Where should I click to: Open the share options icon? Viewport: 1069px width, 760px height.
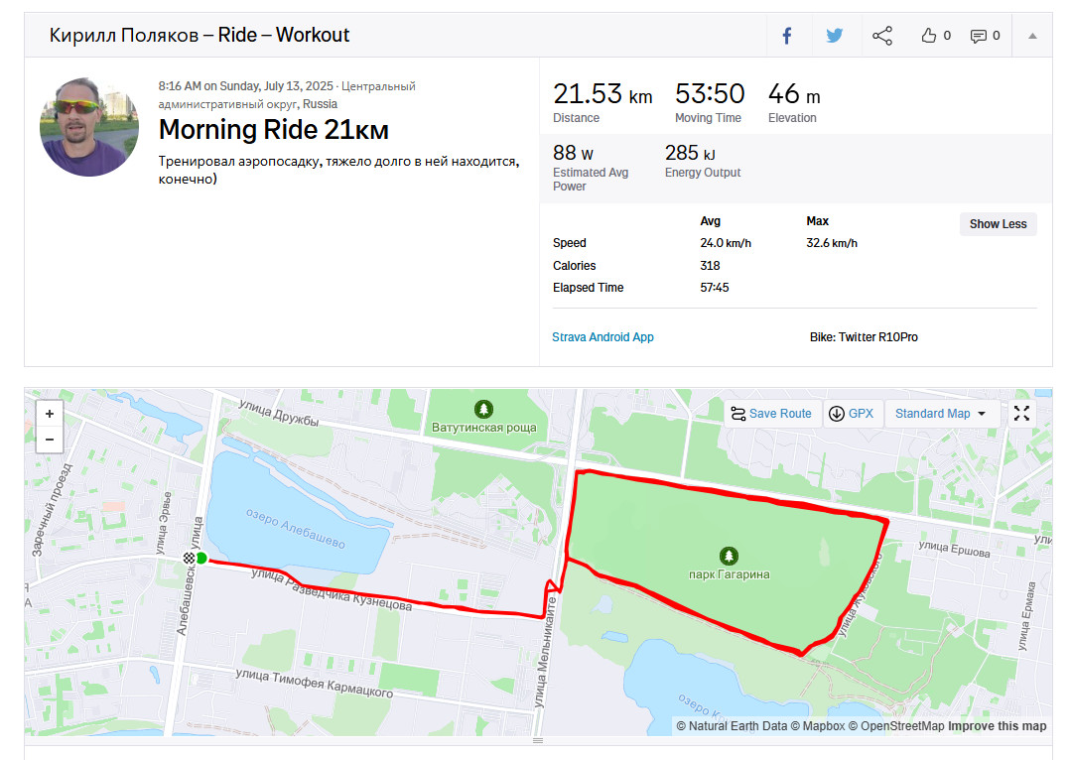tap(882, 36)
